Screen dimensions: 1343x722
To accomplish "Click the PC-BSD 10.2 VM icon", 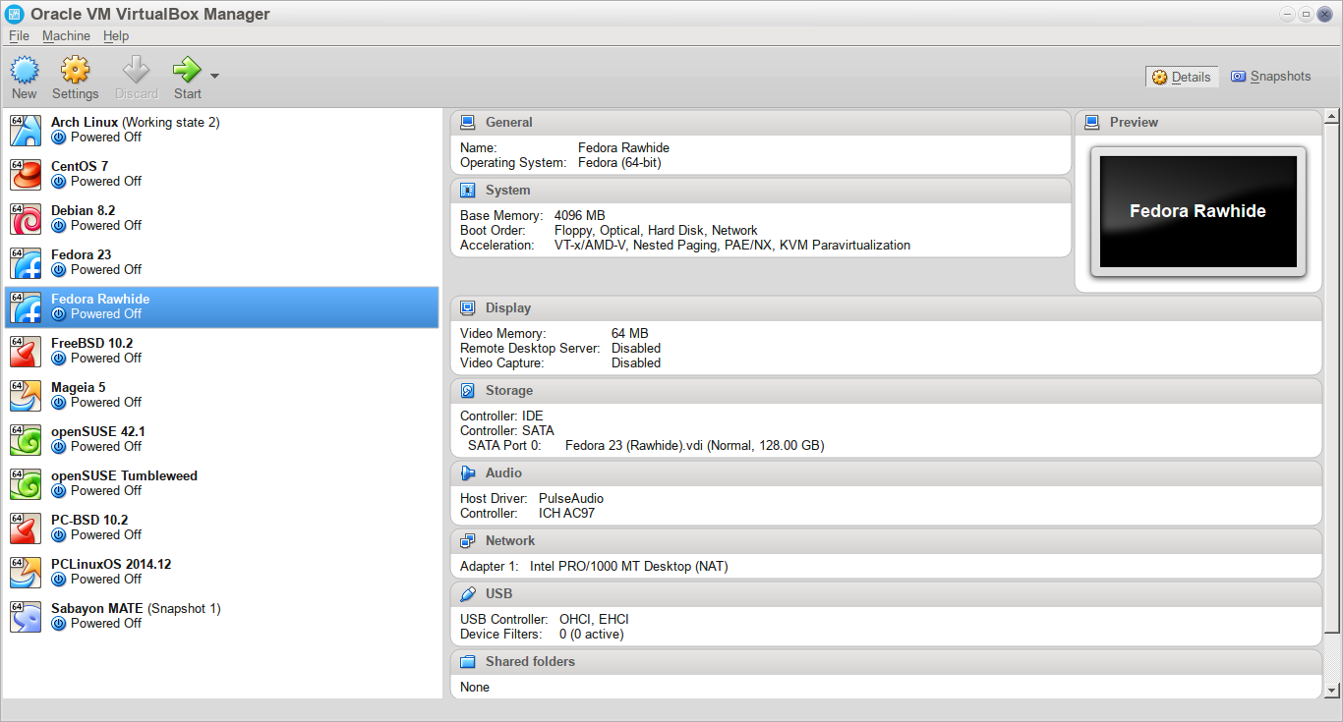I will click(26, 528).
